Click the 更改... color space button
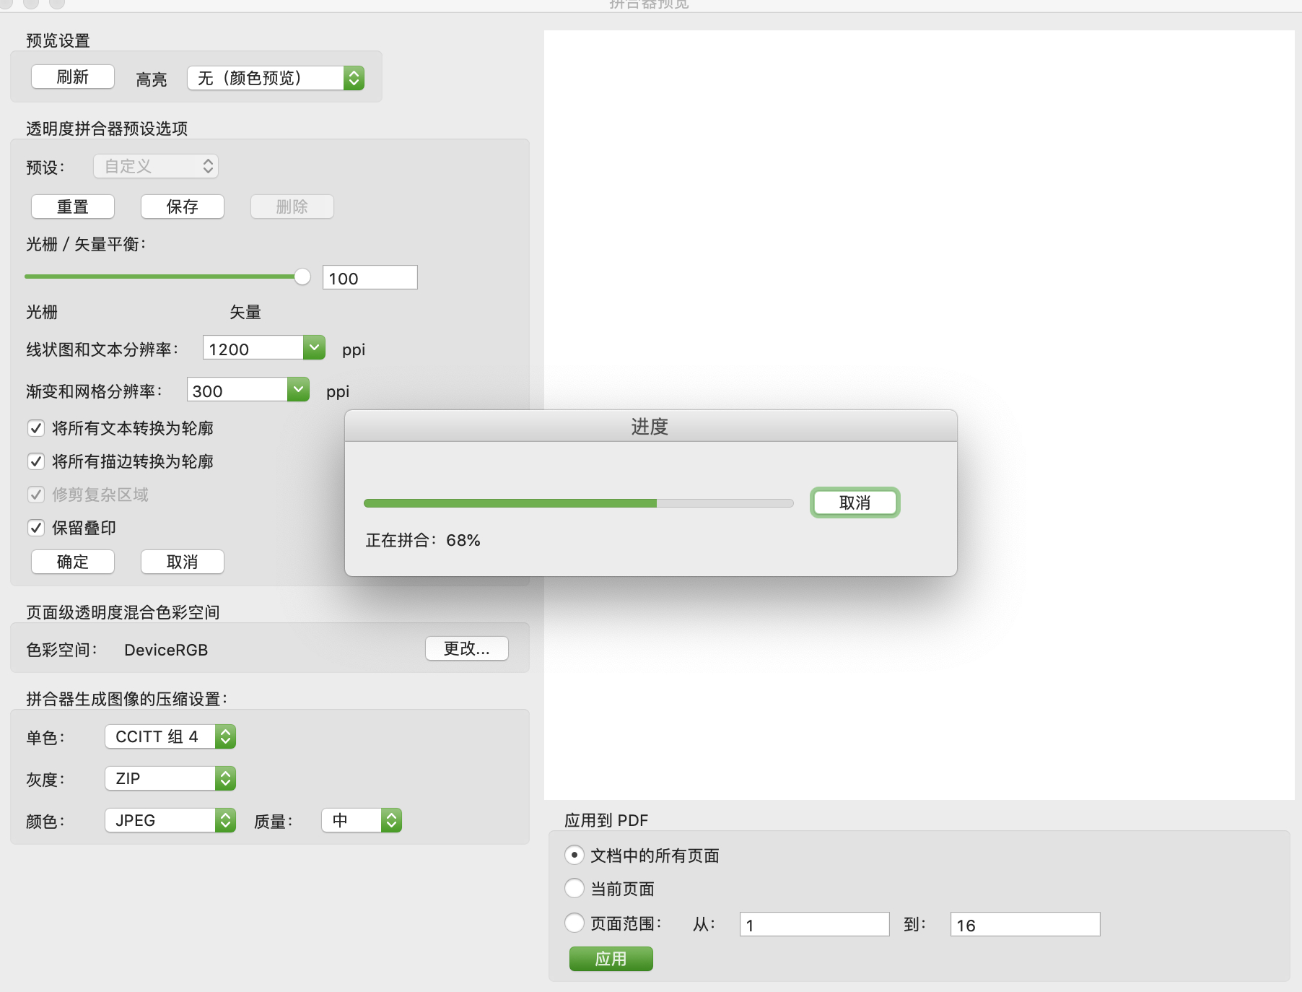Image resolution: width=1302 pixels, height=992 pixels. (x=467, y=648)
